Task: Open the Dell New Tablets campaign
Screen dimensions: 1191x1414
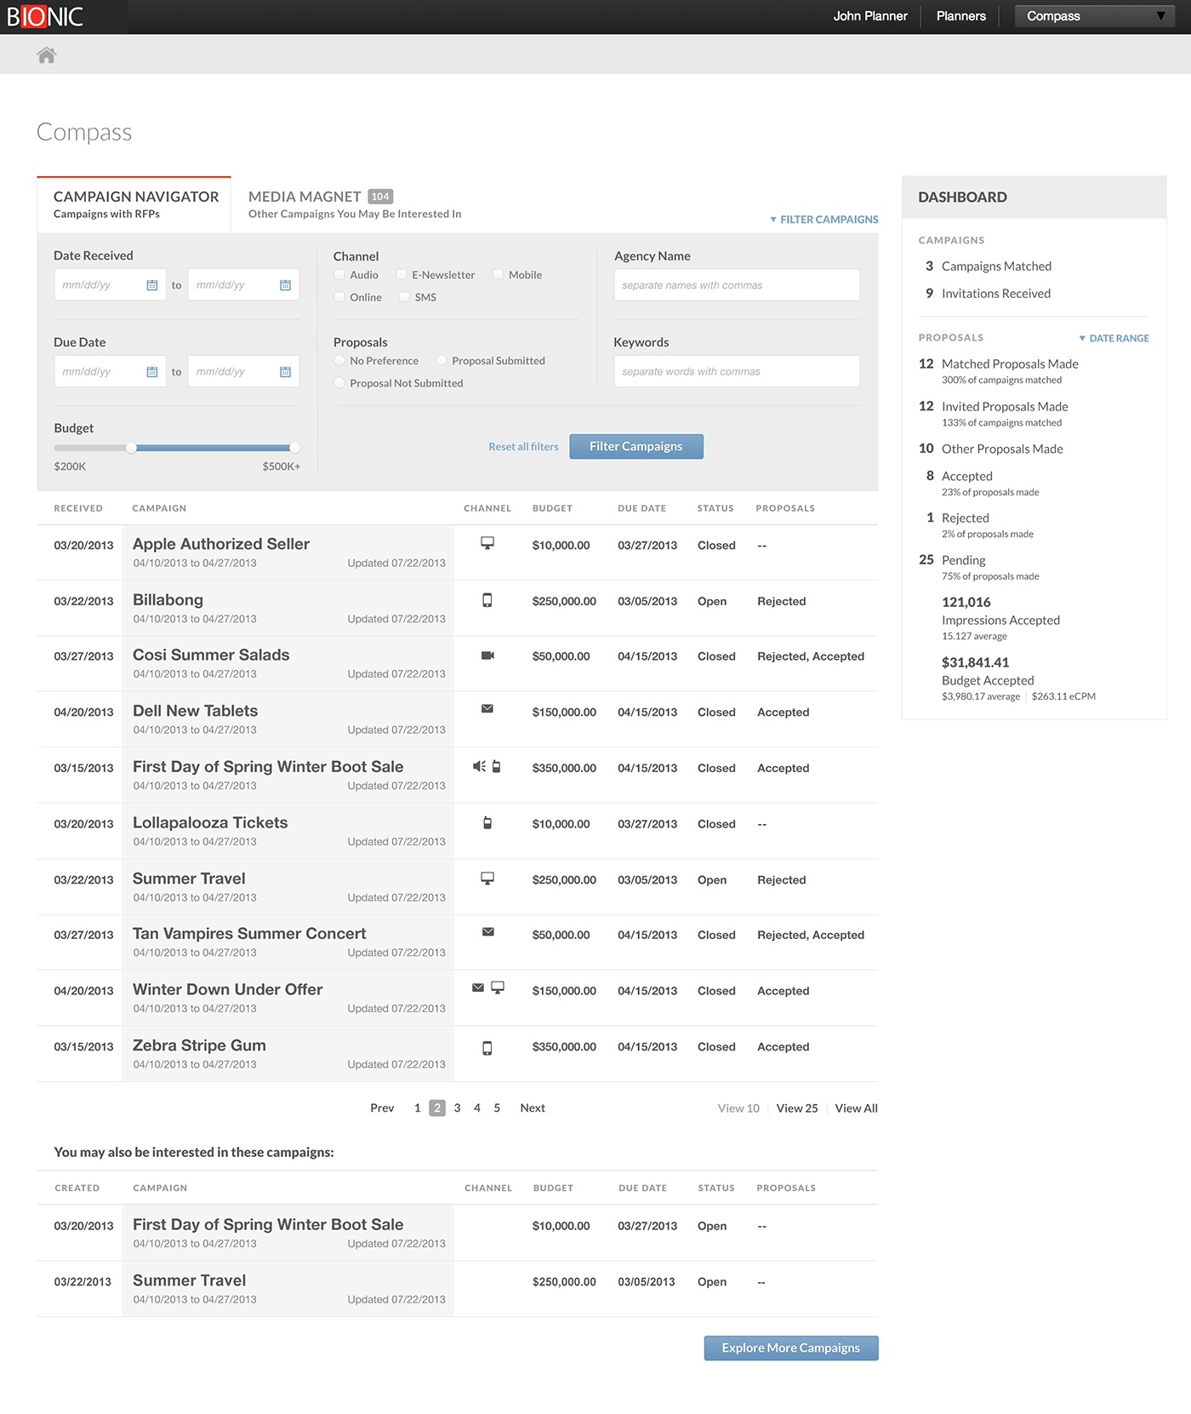Action: [195, 711]
